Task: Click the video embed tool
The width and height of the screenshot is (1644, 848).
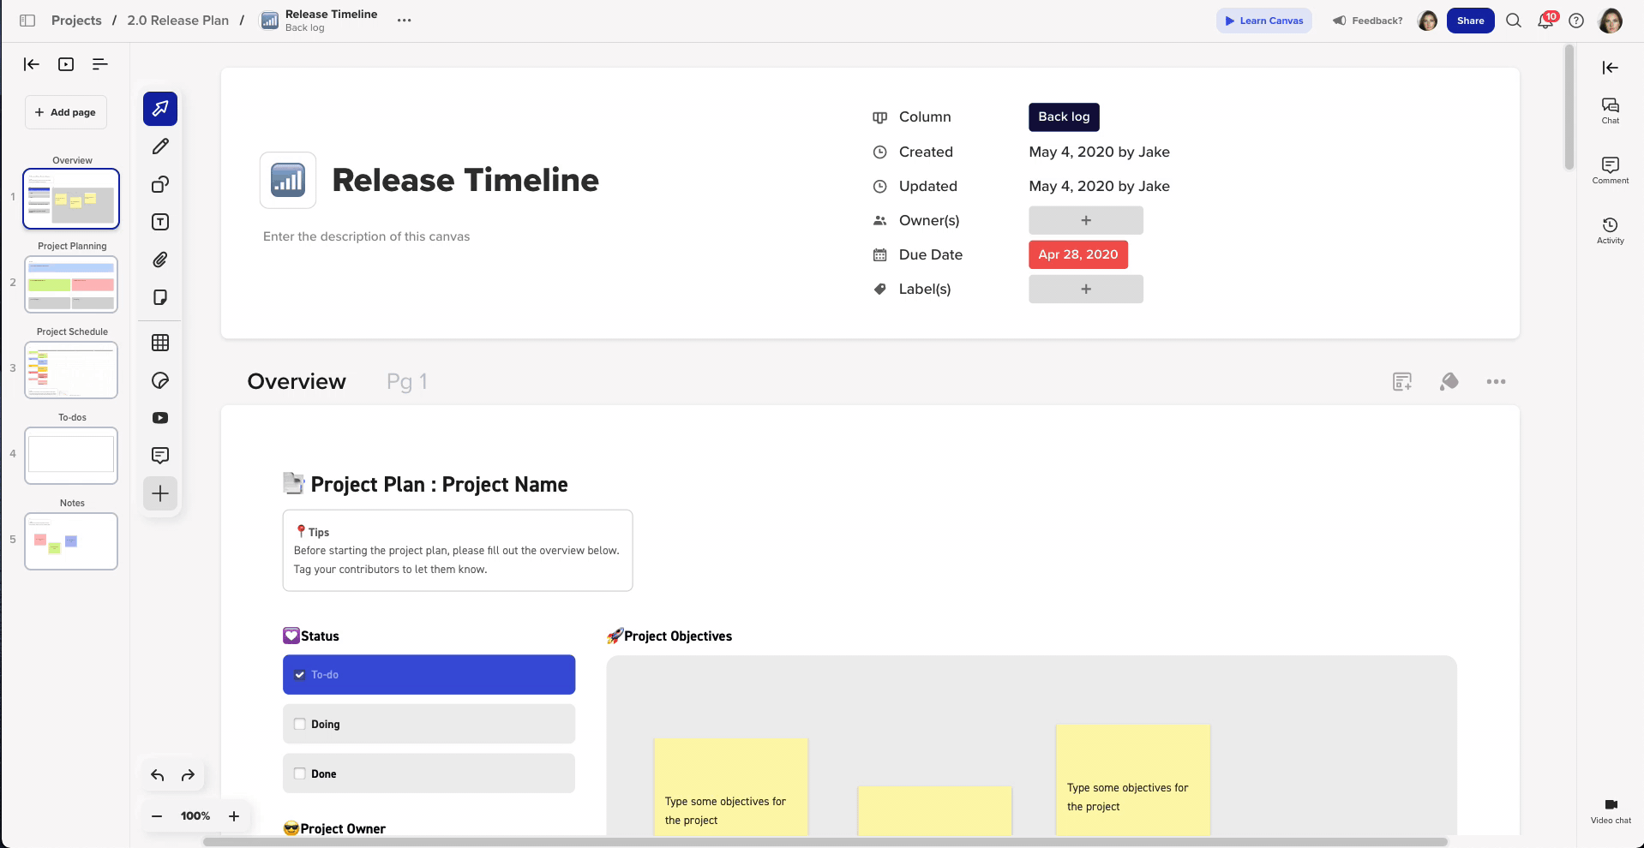Action: pos(160,418)
